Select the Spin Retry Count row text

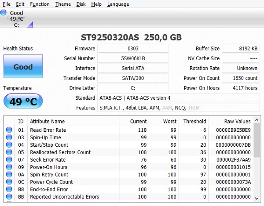[49, 174]
